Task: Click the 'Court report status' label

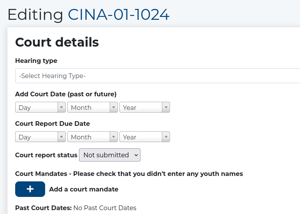Action: (x=46, y=155)
